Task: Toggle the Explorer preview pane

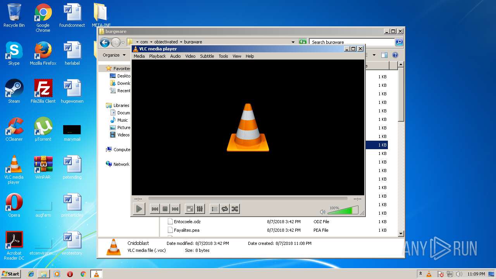Action: pos(384,55)
